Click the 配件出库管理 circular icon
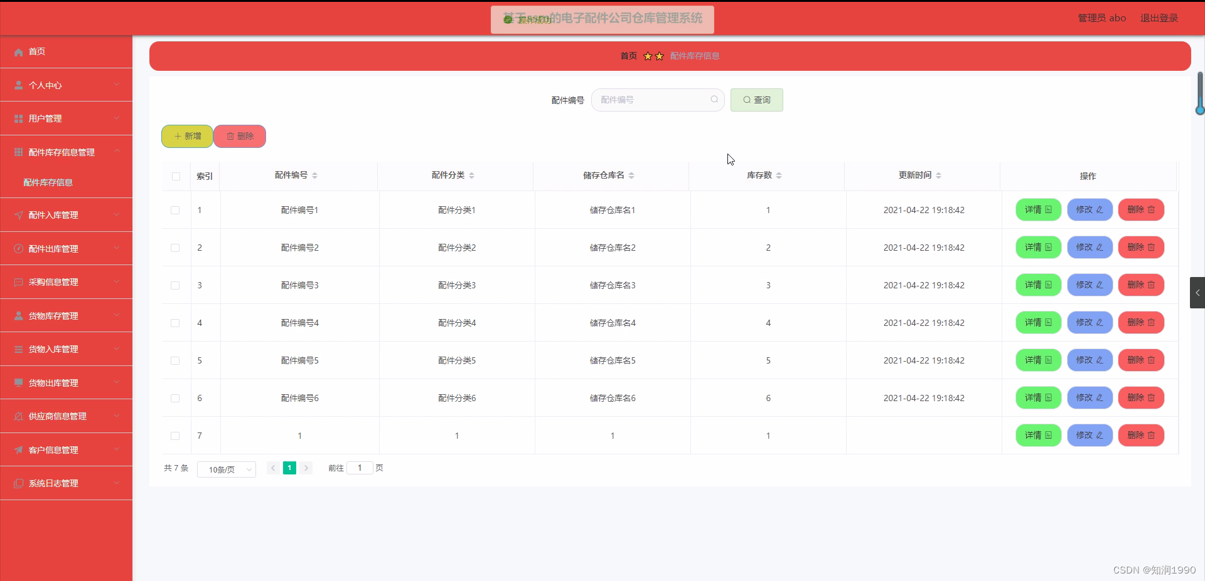The image size is (1205, 581). 18,248
